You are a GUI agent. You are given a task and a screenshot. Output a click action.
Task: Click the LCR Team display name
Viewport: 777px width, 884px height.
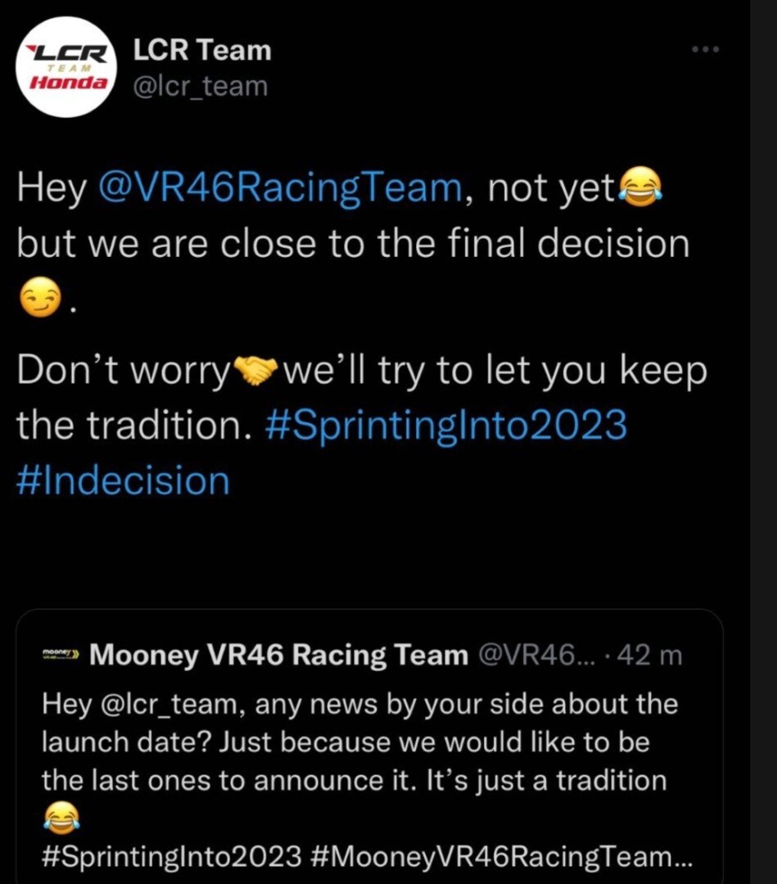pyautogui.click(x=202, y=51)
